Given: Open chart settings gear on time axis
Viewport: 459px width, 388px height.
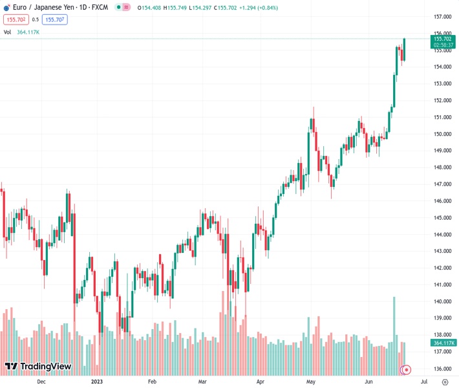Looking at the screenshot, I should coord(445,382).
